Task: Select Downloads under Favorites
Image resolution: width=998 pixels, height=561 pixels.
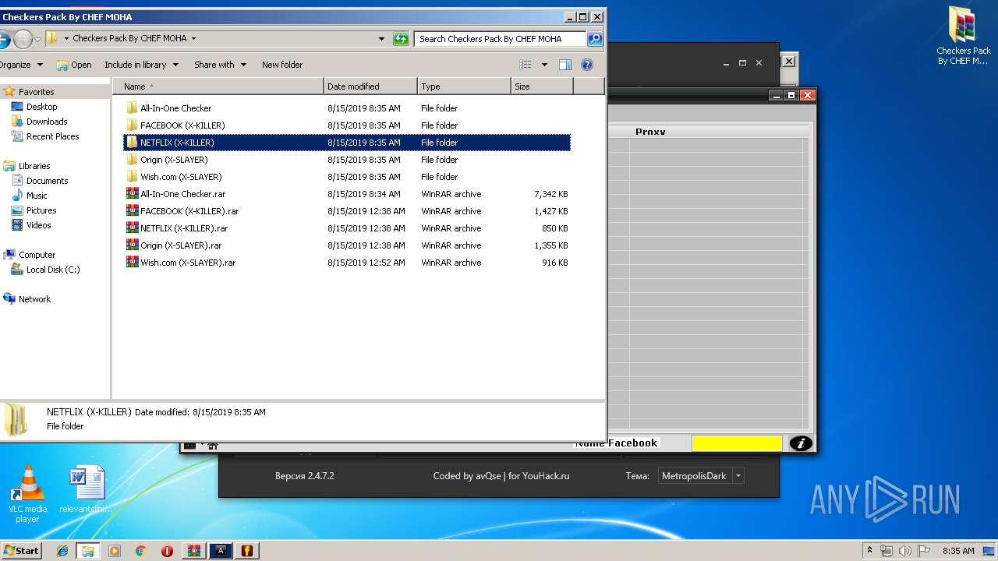Action: pyautogui.click(x=40, y=122)
